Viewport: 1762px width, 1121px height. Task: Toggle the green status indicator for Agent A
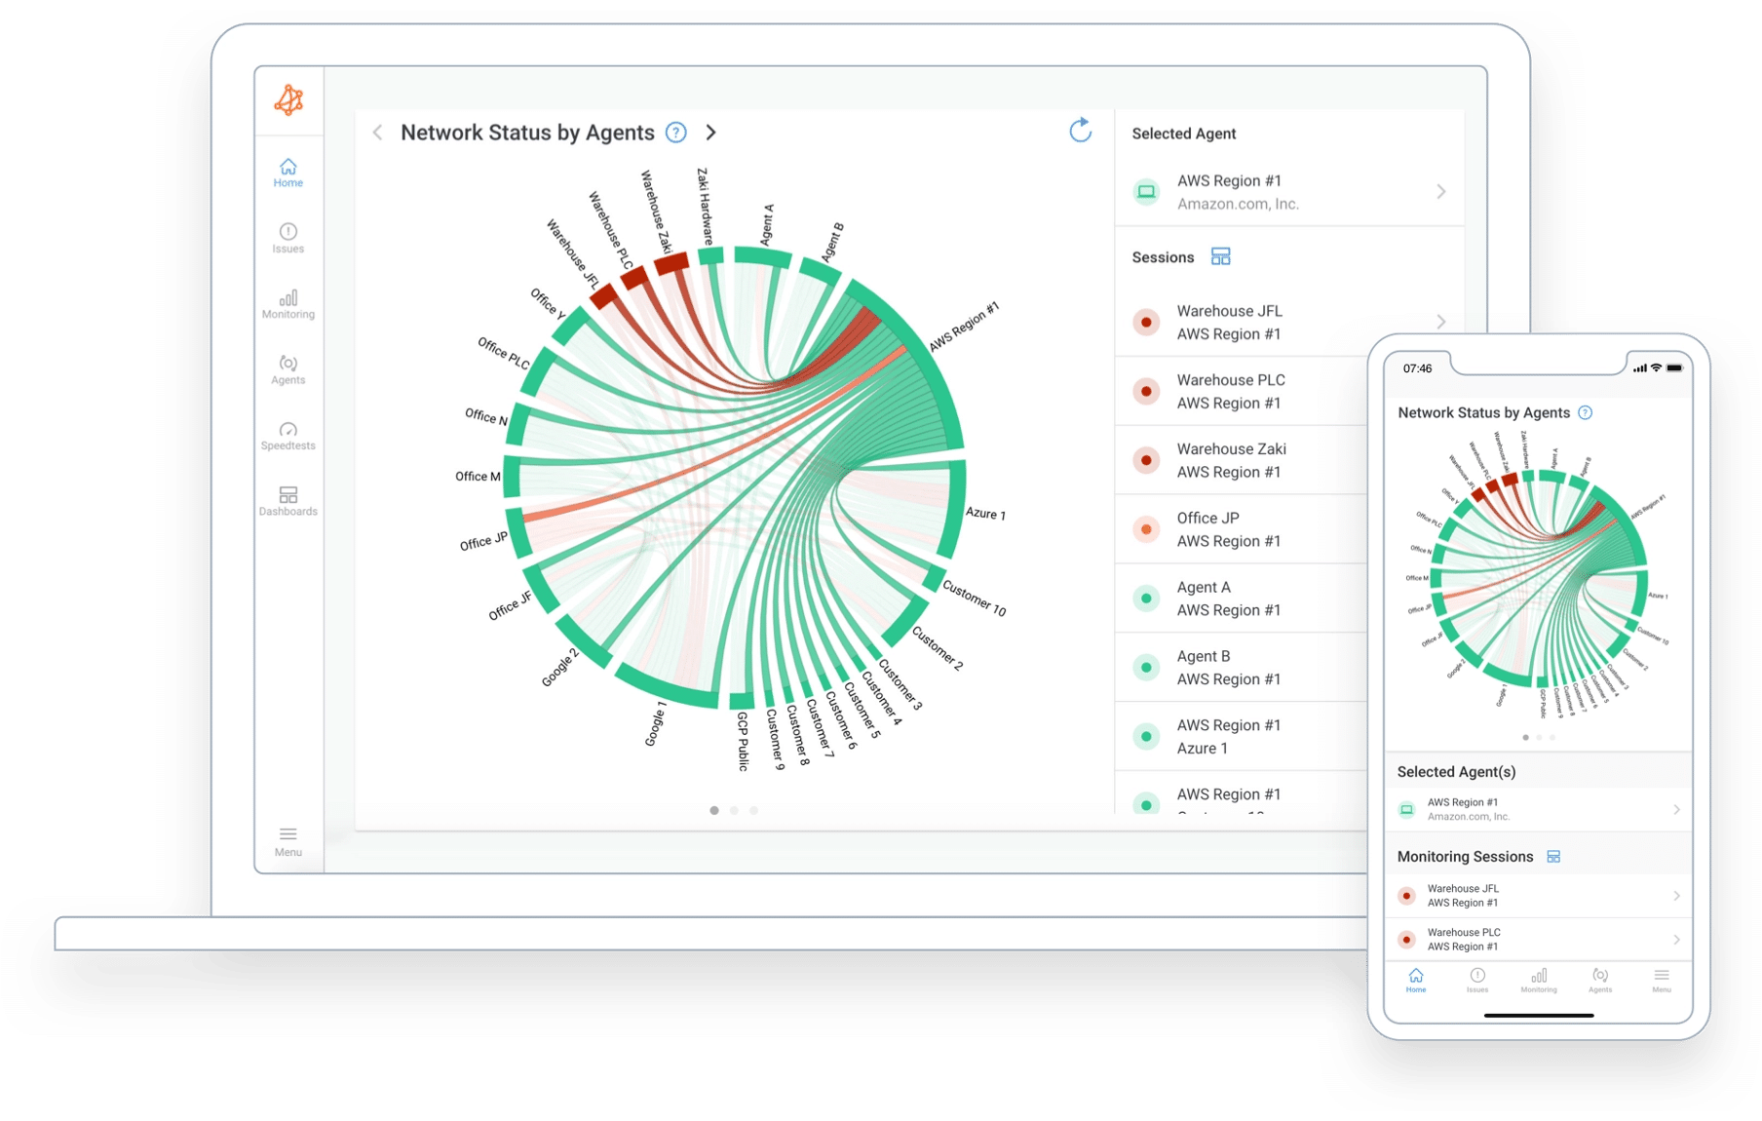tap(1146, 598)
